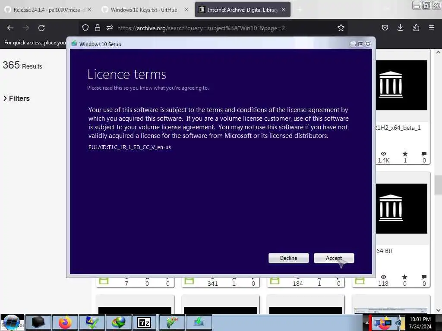Open the 64 BIT item title link

point(385,251)
